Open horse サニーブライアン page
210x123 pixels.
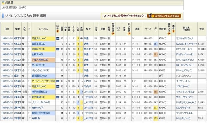184,97
